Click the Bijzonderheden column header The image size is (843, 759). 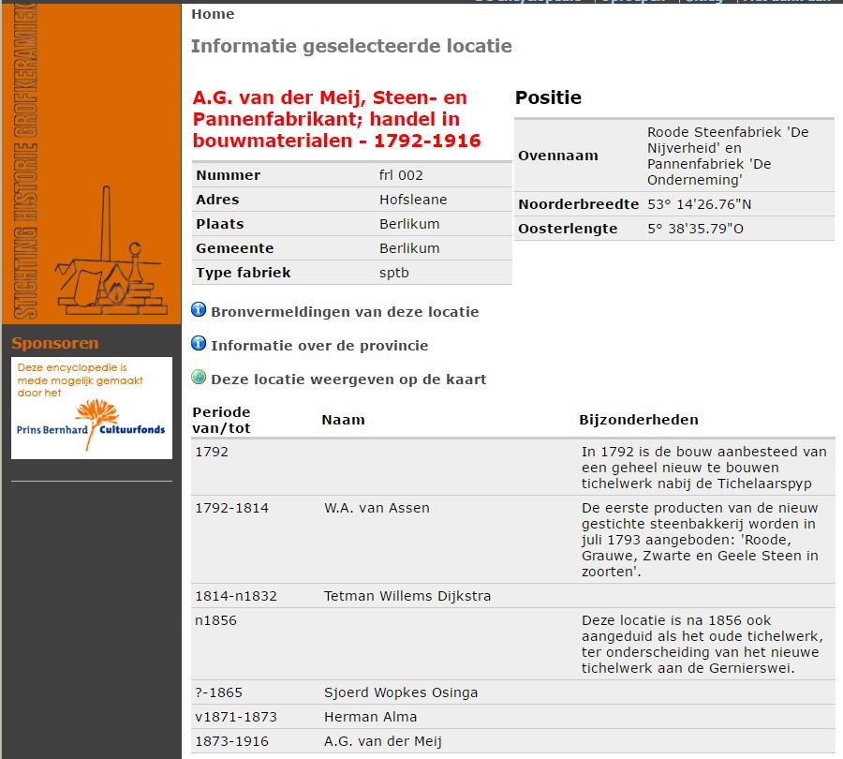[639, 420]
